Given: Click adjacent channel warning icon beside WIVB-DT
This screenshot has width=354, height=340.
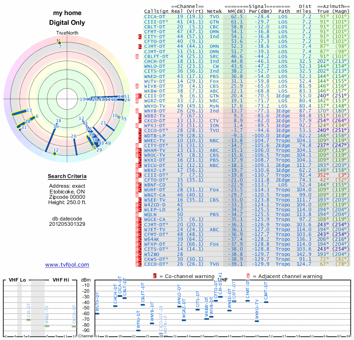Looking at the screenshot, I should pyautogui.click(x=138, y=86).
